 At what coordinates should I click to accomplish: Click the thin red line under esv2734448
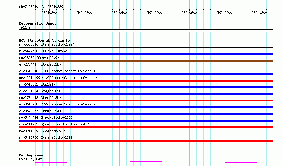click(146, 101)
